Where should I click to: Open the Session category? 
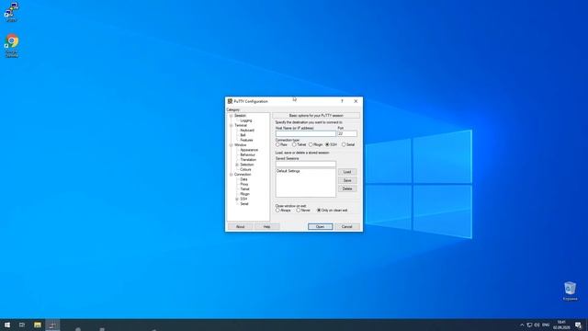coord(240,116)
